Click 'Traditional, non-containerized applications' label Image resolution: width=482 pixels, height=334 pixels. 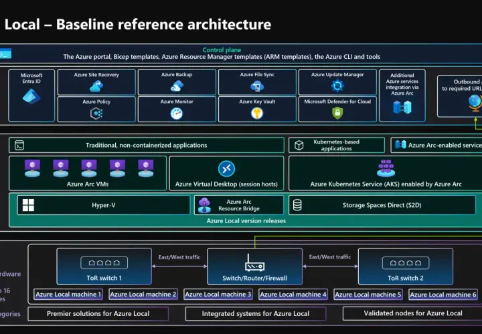147,146
